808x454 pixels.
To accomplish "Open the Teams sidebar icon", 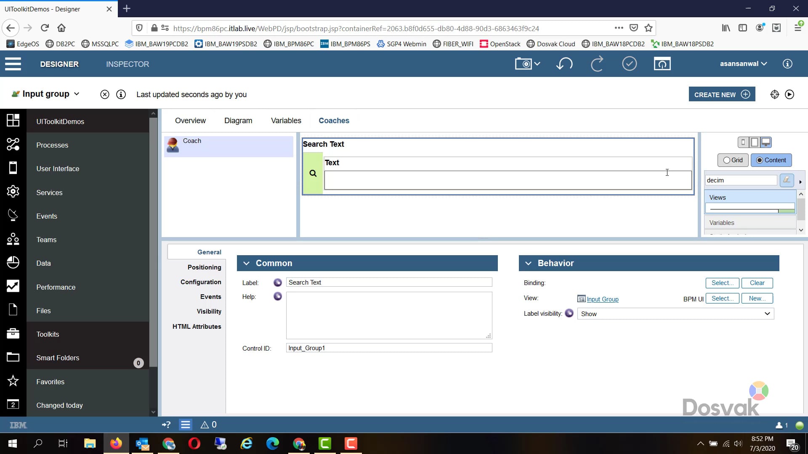I will (x=13, y=239).
